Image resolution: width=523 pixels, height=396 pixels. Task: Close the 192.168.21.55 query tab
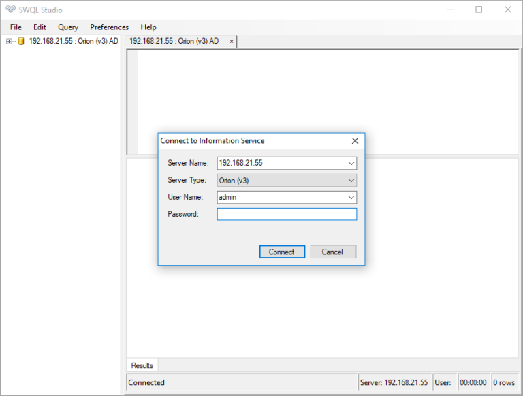(x=232, y=42)
